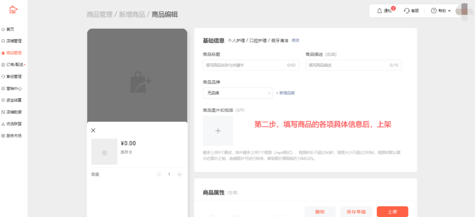The width and height of the screenshot is (475, 217).
Task: Open 售后管理 in the sidebar
Action: 12,77
